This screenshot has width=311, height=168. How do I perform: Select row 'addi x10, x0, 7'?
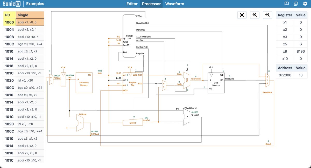tap(24, 37)
